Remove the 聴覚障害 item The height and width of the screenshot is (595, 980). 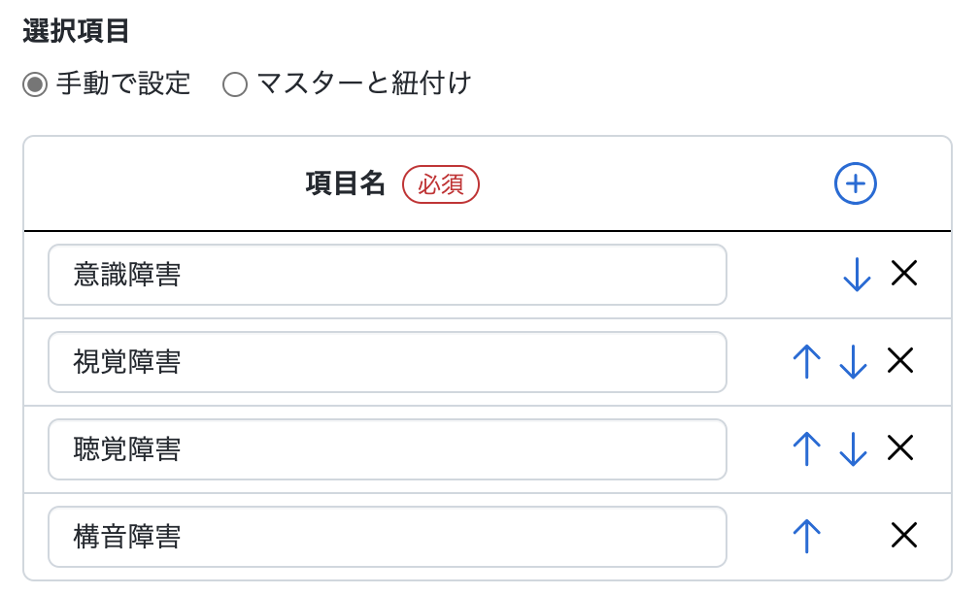pos(900,449)
